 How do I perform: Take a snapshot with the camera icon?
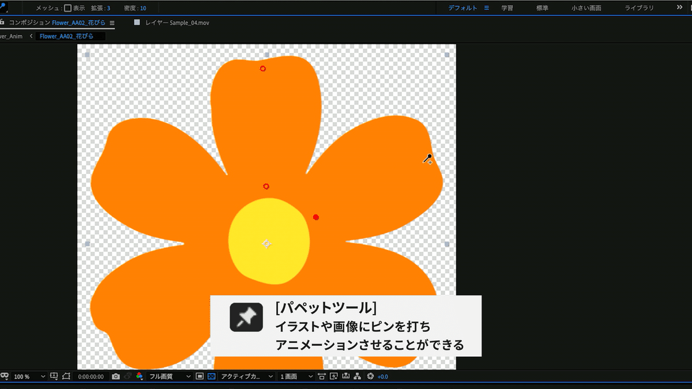[116, 376]
